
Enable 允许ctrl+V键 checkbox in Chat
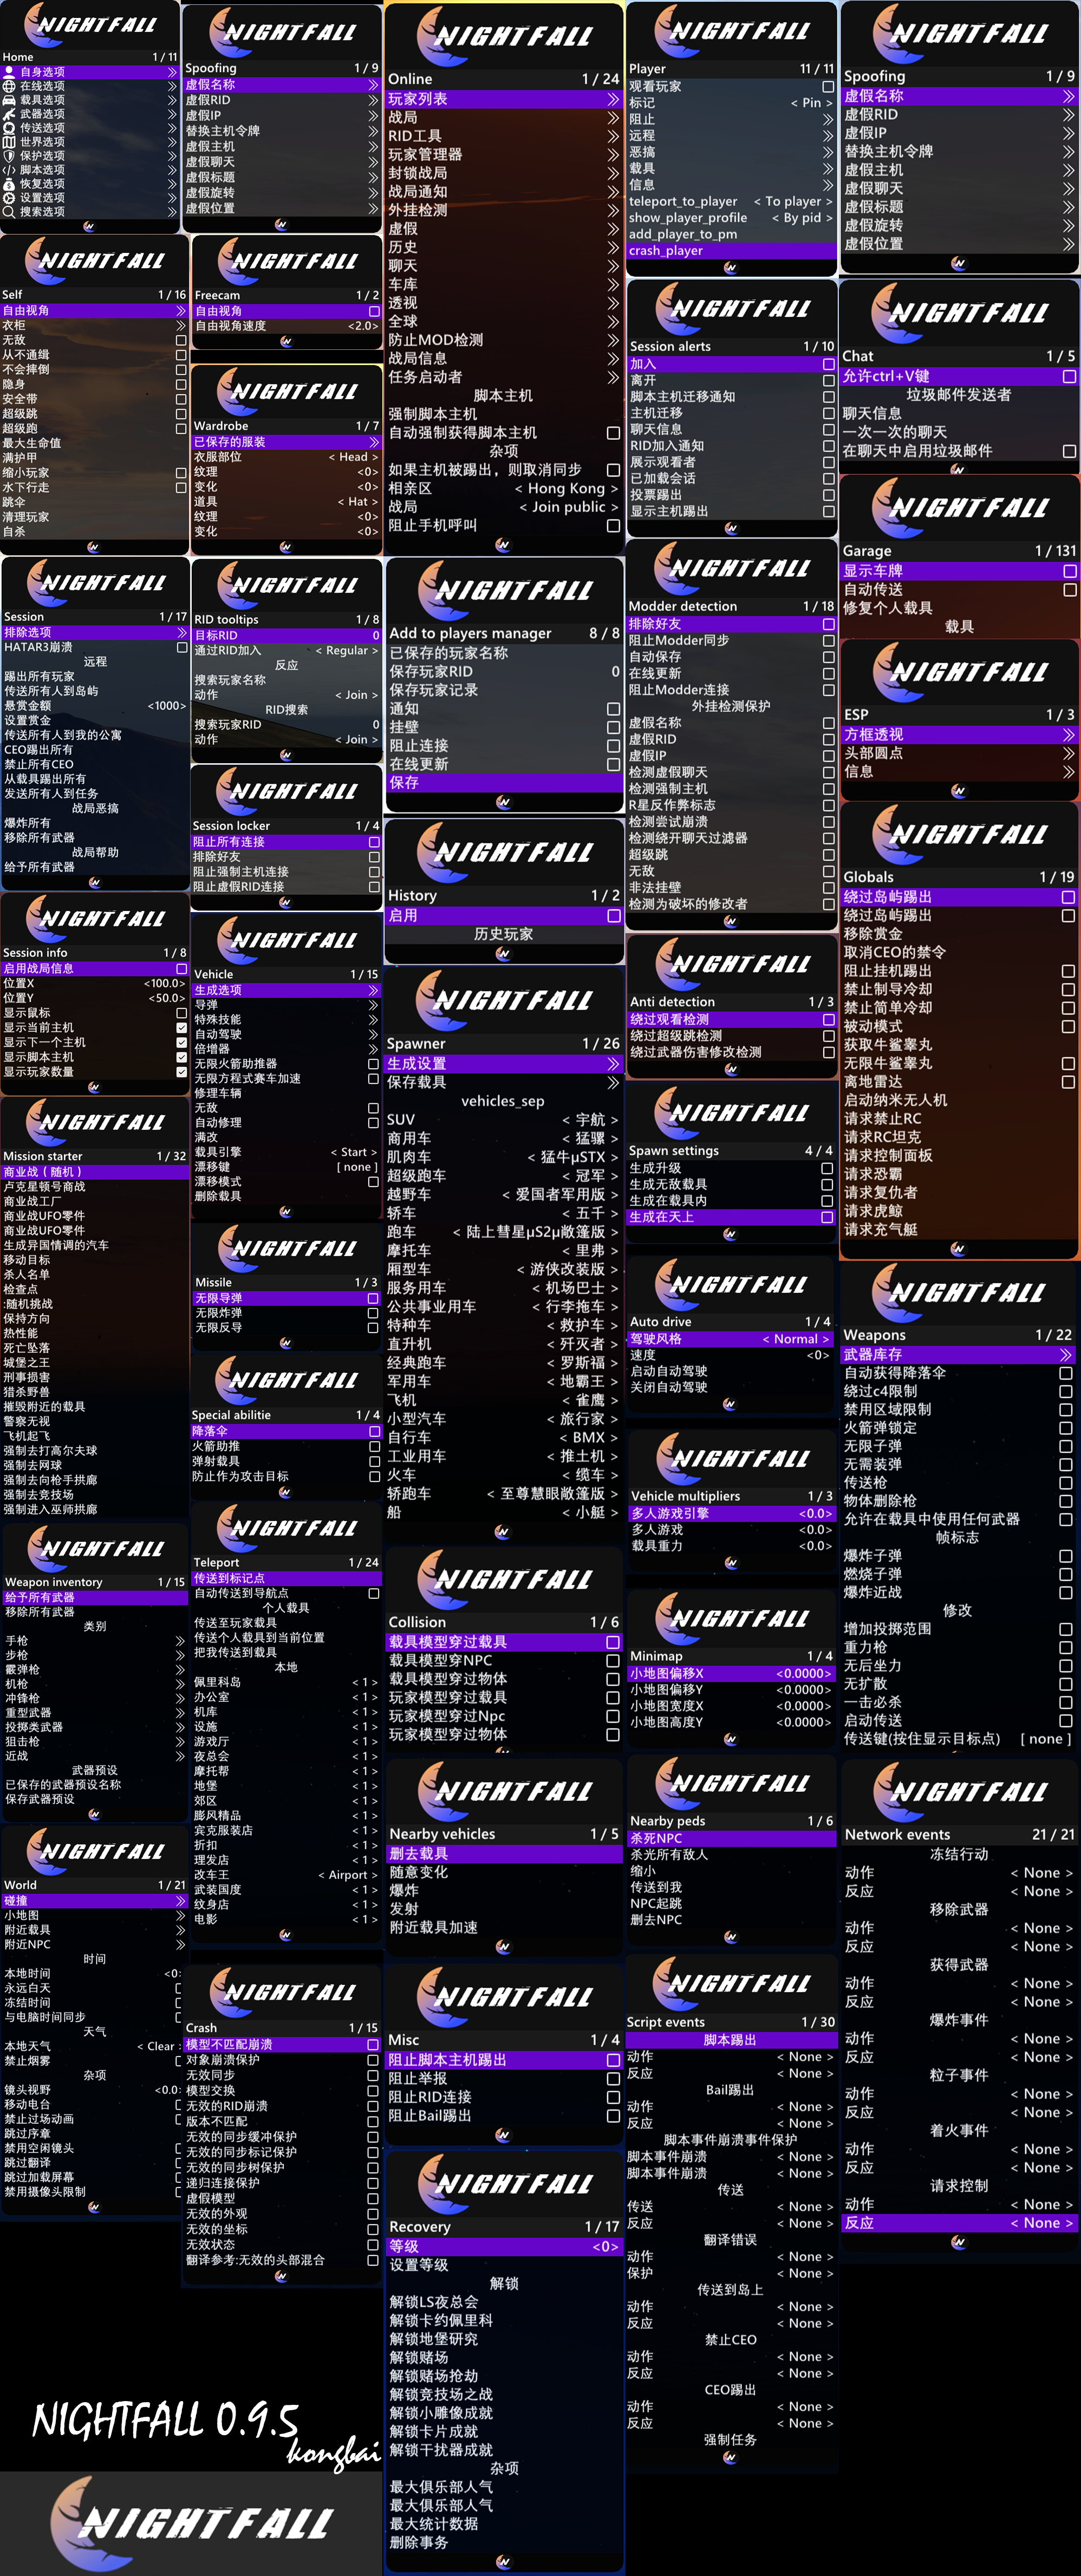click(x=1069, y=377)
